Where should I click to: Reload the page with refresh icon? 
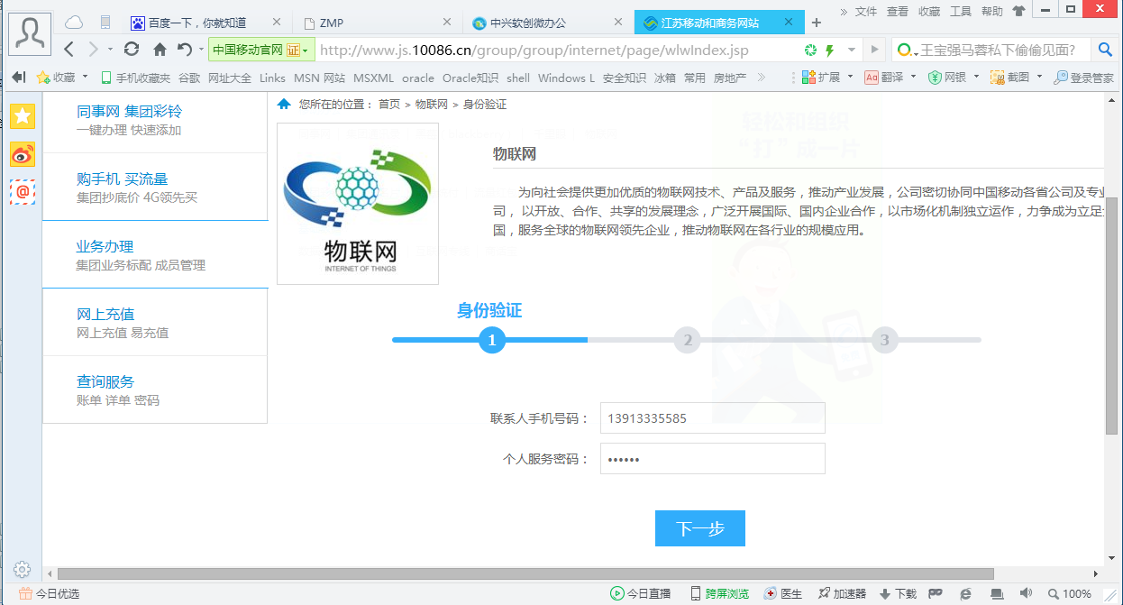(x=132, y=50)
